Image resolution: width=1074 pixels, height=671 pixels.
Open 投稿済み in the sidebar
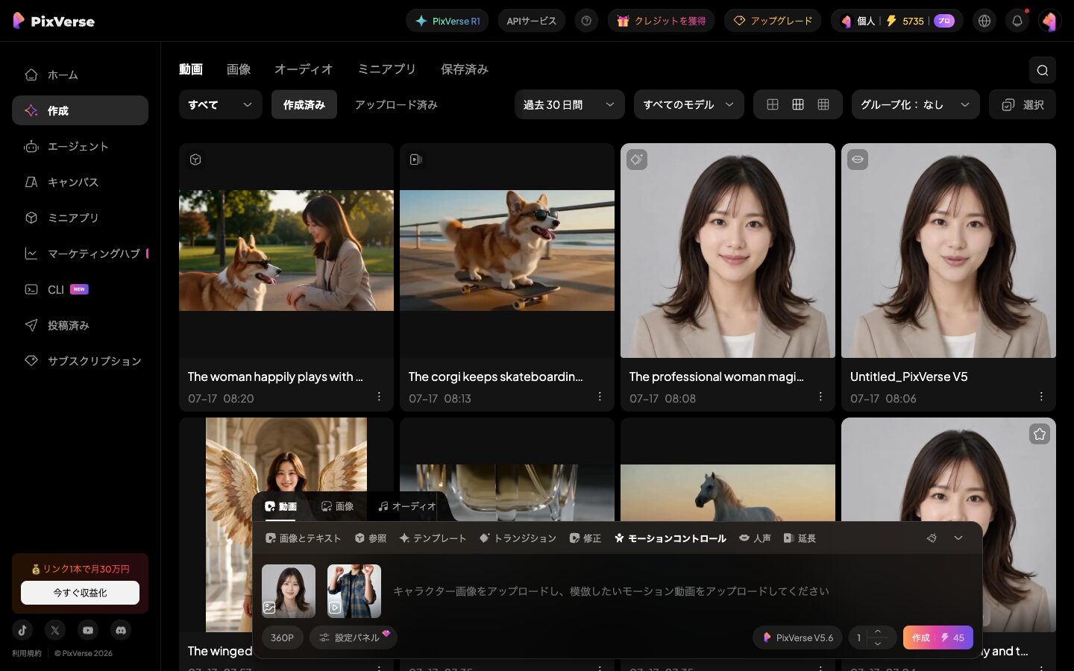[x=80, y=325]
